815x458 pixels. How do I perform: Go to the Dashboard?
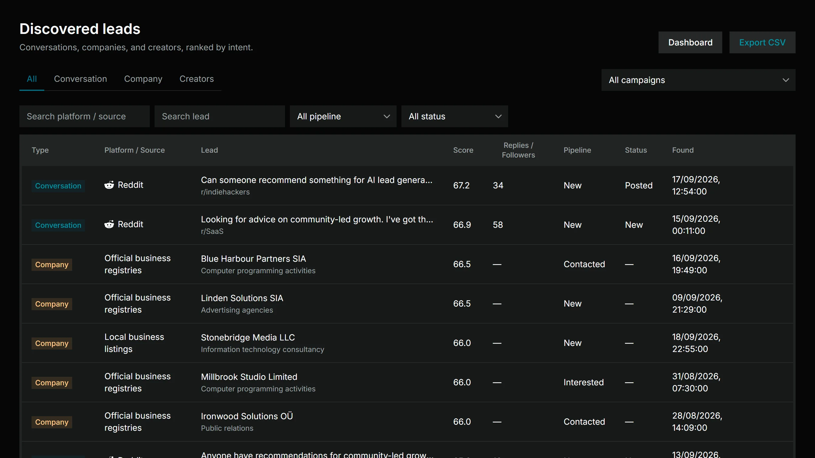690,42
